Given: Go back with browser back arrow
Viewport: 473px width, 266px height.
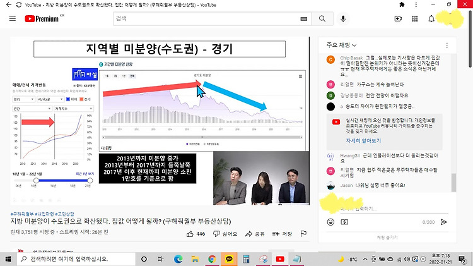Looking at the screenshot, I should 9,5.
